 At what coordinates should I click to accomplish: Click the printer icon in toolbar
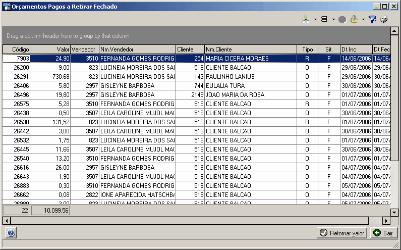click(384, 19)
